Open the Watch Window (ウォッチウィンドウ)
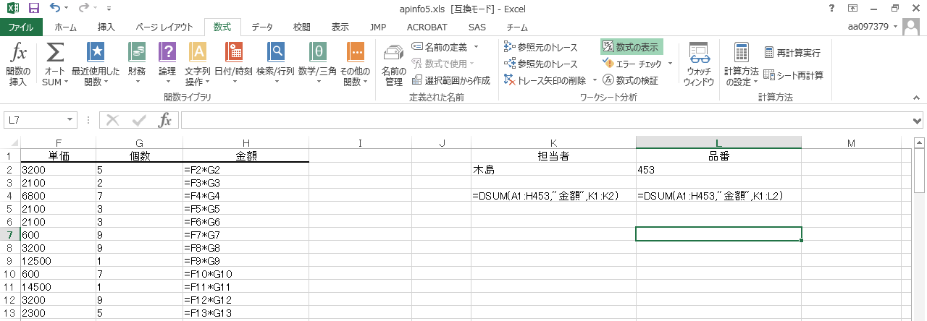The width and height of the screenshot is (927, 321). (x=698, y=64)
